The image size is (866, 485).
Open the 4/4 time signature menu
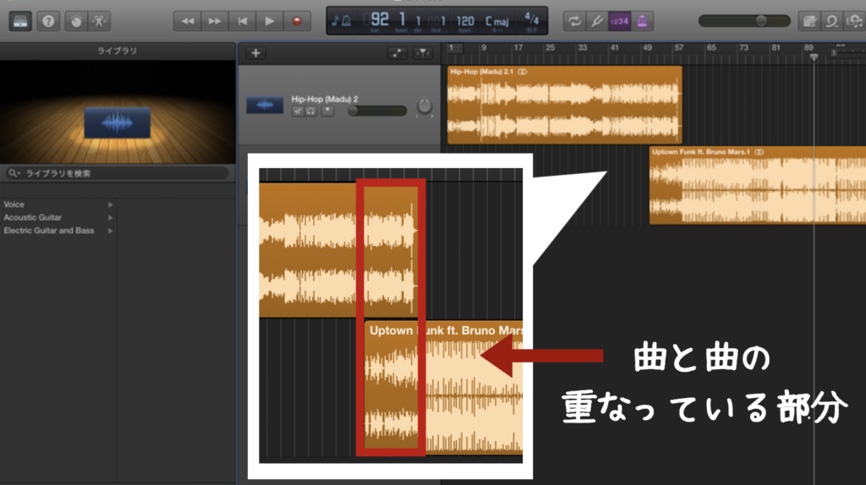pos(531,19)
